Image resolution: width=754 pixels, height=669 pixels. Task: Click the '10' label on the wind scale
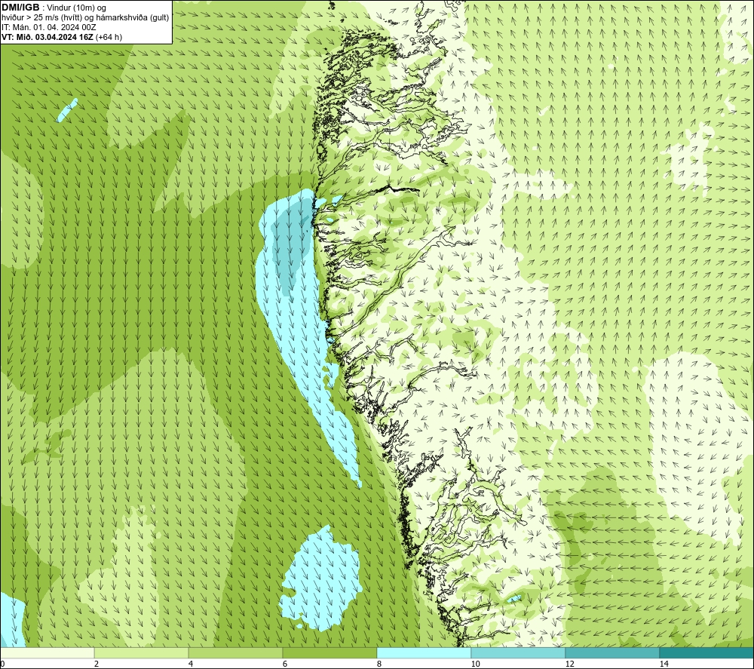tap(475, 664)
